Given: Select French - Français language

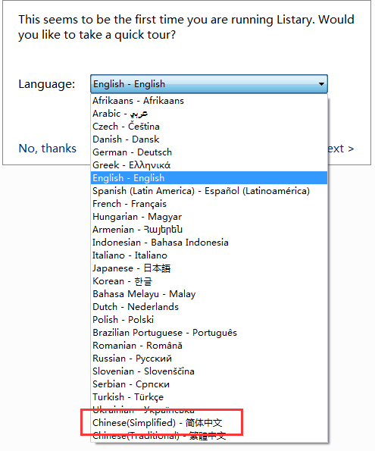Looking at the screenshot, I should coord(209,204).
